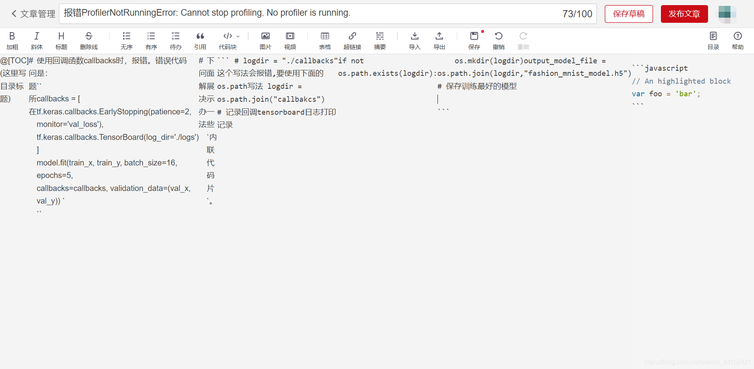Open editor help (帮助)

coord(738,41)
